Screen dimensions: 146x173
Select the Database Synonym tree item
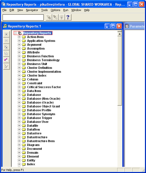(x=41, y=114)
